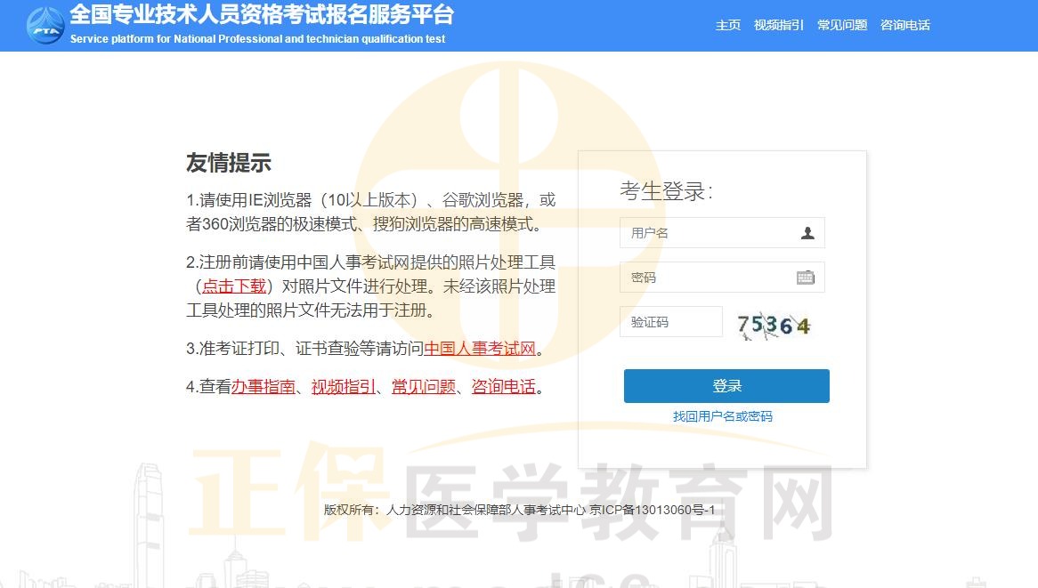1038x588 pixels.
Task: Open 咨询电话 in the top navigation
Action: (x=904, y=26)
